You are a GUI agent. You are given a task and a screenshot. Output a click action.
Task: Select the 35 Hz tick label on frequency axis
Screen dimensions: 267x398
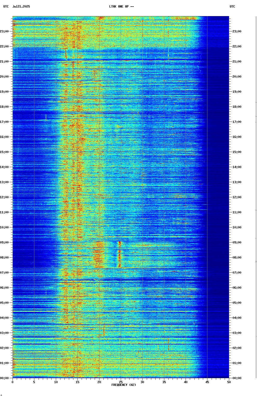(x=164, y=382)
